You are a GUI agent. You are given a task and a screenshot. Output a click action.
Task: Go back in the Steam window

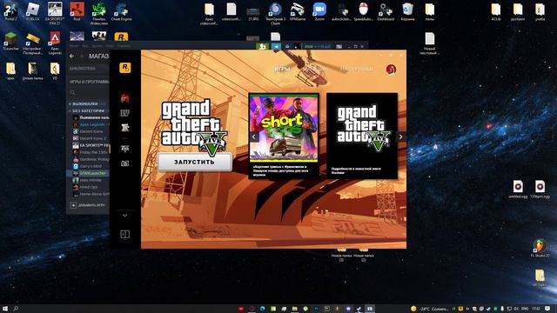click(x=72, y=56)
